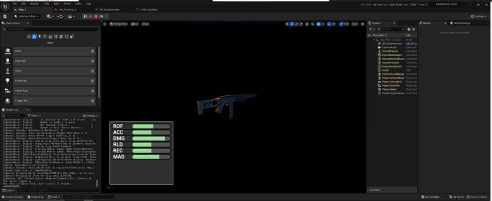Activate the Scale gizmo tool

pyautogui.click(x=301, y=24)
